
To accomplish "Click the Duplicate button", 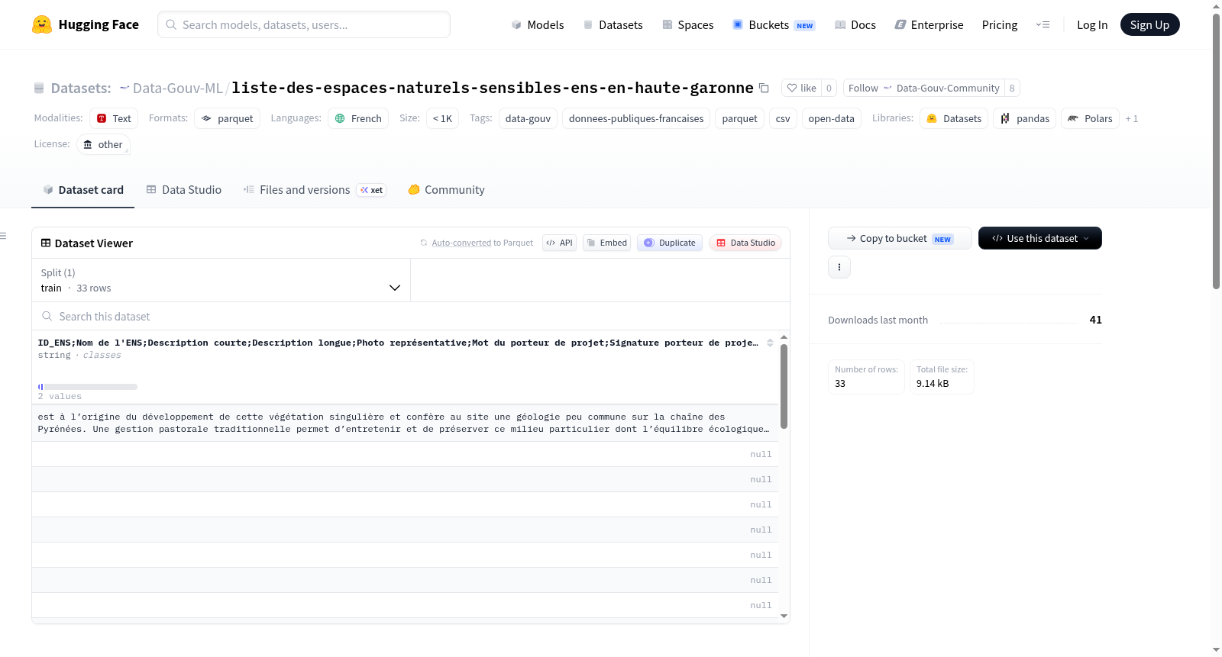I will click(x=670, y=243).
